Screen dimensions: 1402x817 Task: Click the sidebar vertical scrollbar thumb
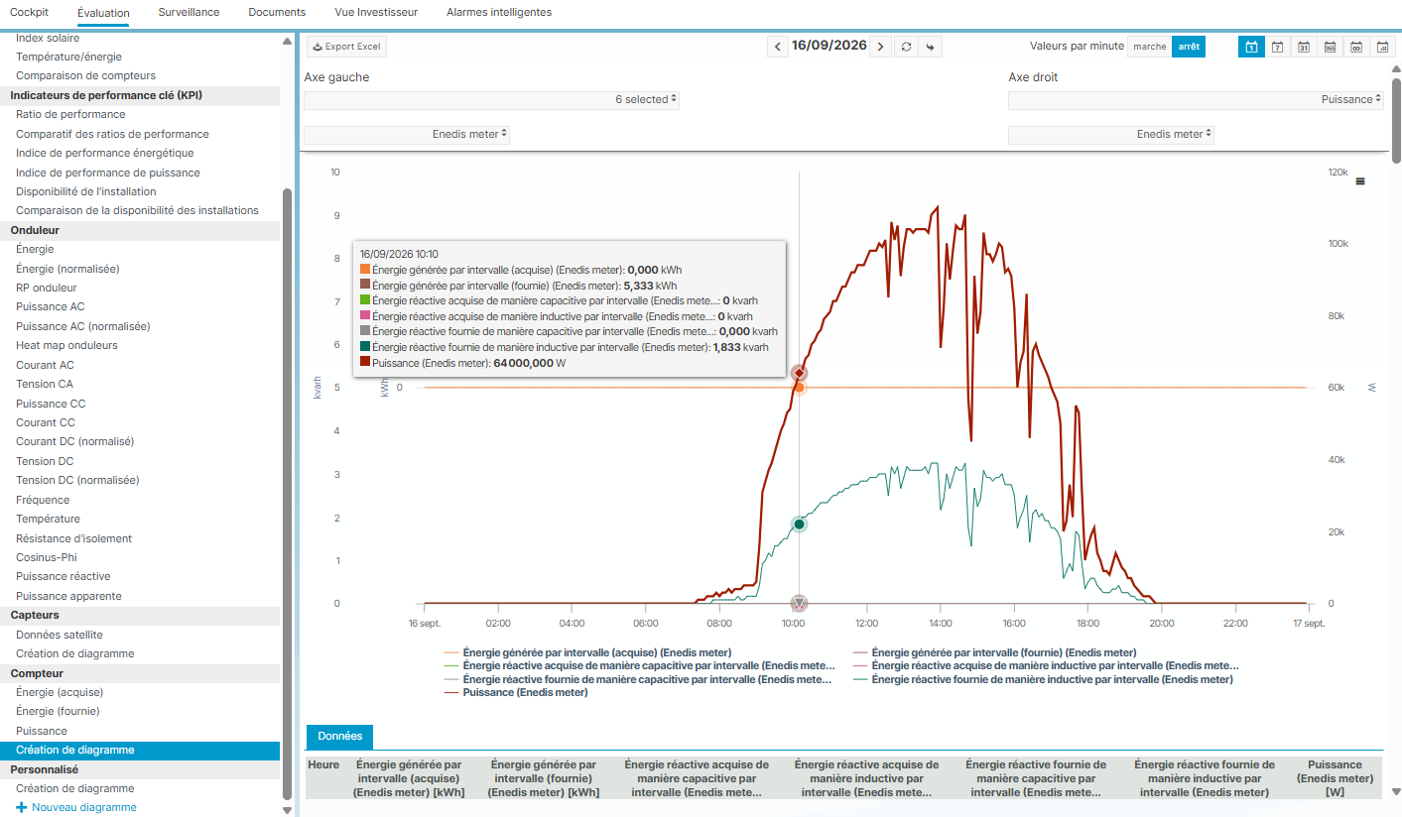[288, 493]
